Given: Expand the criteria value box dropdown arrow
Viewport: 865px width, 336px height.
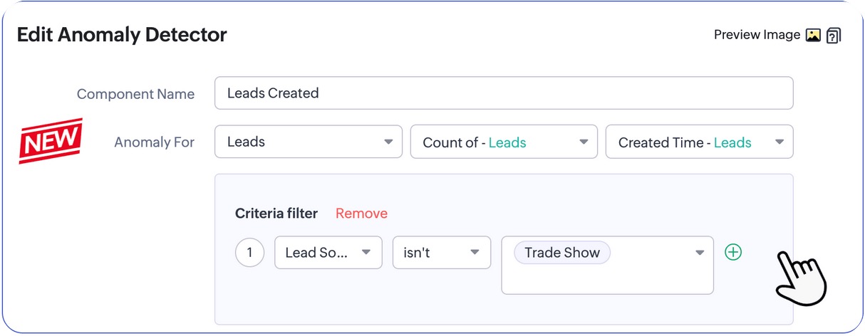Looking at the screenshot, I should pyautogui.click(x=699, y=253).
